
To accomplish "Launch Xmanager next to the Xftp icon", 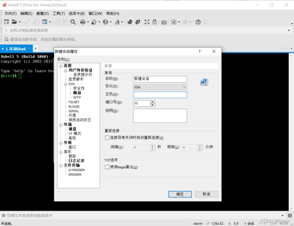I will point(138,22).
